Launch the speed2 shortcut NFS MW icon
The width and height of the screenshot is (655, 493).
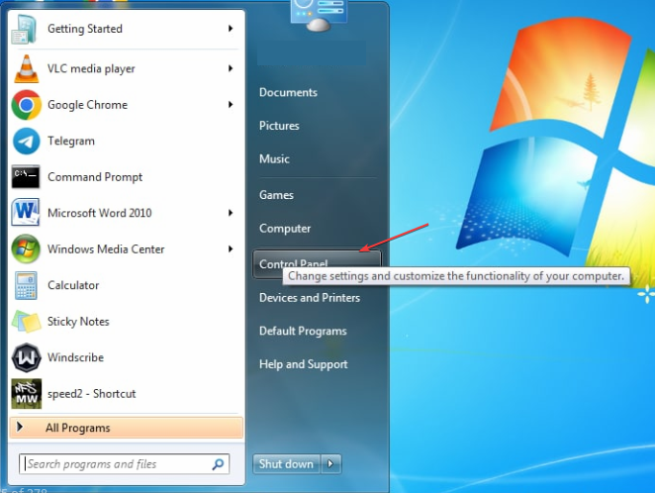pos(27,394)
